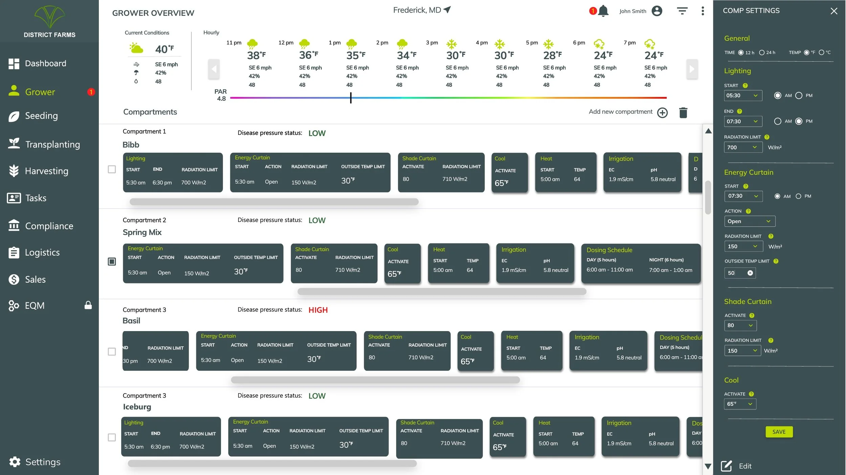The width and height of the screenshot is (846, 475).
Task: Click the EQM lock icon
Action: coord(88,305)
